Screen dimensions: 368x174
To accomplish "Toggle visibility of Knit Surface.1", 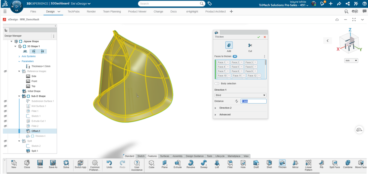I will coord(5,106).
